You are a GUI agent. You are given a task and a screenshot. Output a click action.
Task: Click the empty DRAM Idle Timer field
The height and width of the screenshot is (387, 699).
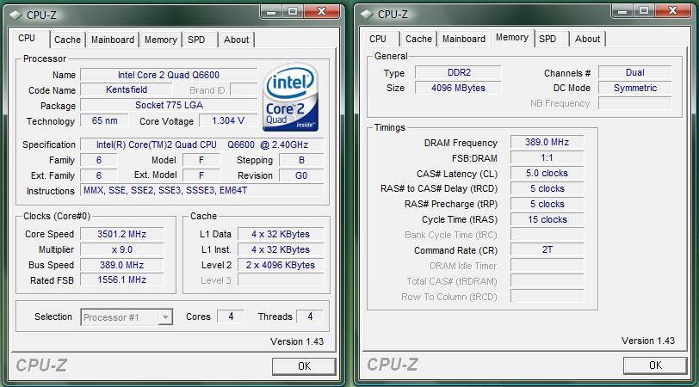pos(547,266)
